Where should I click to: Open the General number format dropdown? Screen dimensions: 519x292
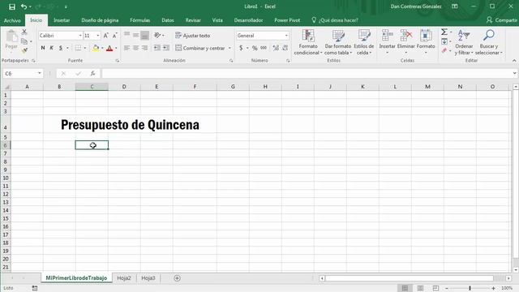[x=286, y=36]
